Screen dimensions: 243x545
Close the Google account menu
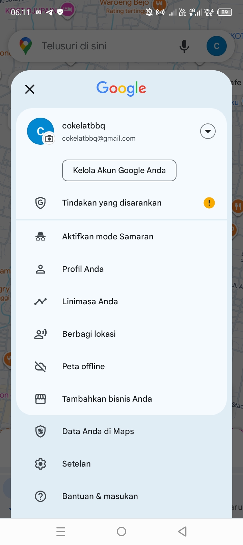[x=30, y=89]
